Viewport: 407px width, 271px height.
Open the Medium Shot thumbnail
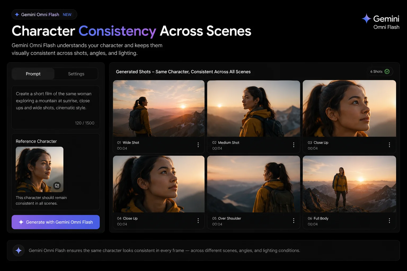[x=254, y=109]
